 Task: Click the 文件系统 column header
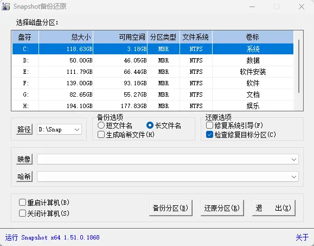(x=196, y=37)
